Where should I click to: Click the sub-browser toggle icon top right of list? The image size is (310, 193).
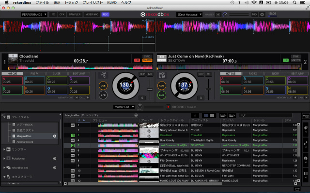click(306, 116)
